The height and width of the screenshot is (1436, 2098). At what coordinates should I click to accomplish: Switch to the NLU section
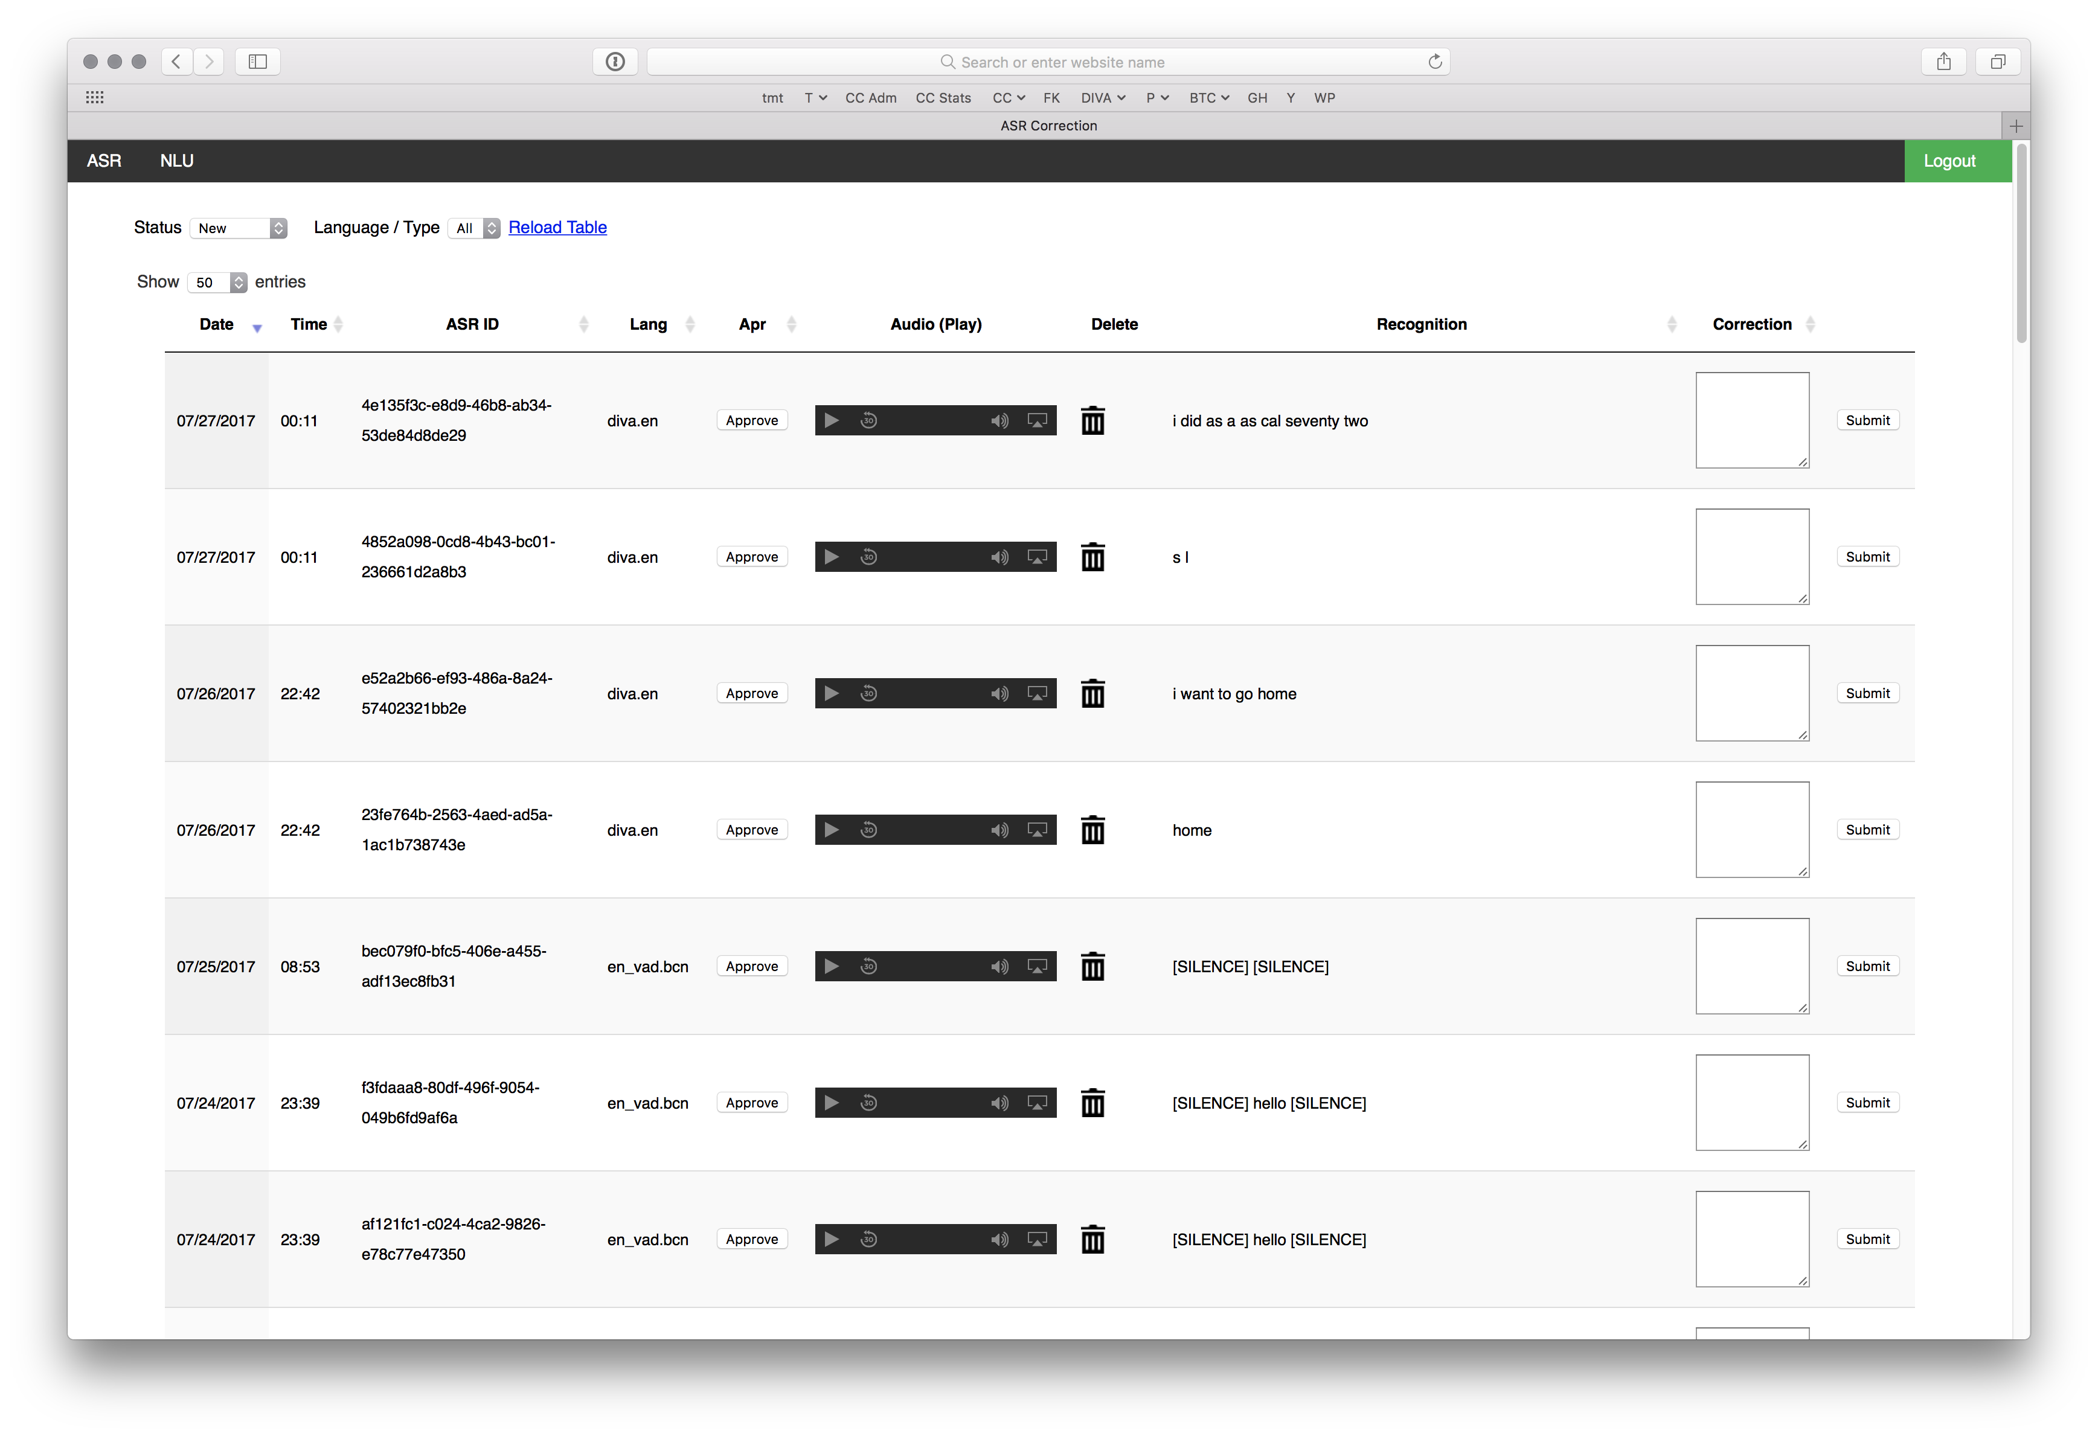(177, 161)
